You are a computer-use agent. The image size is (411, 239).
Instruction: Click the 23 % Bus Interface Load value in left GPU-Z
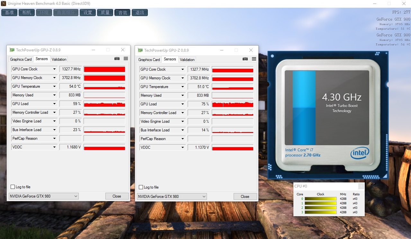point(70,130)
